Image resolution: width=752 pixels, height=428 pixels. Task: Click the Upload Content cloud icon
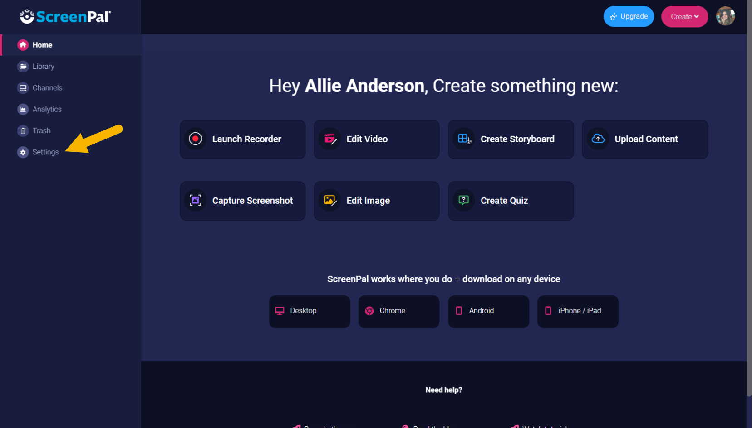click(598, 139)
